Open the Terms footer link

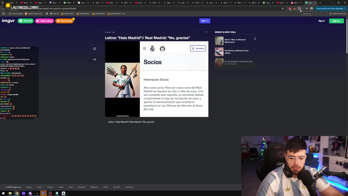[x=39, y=187]
